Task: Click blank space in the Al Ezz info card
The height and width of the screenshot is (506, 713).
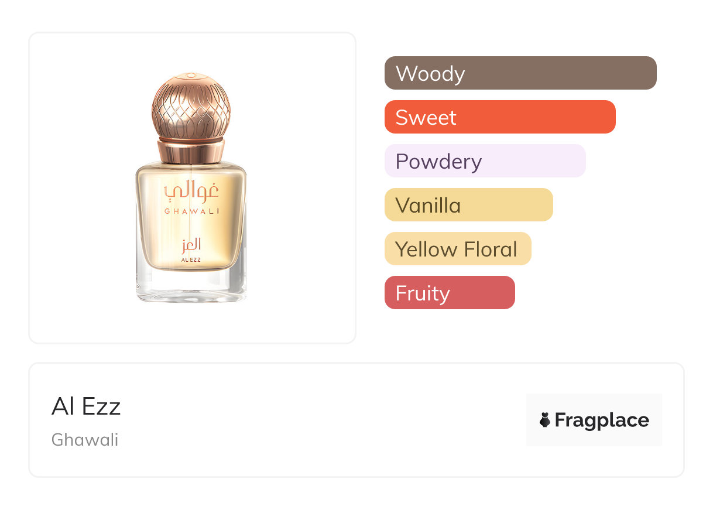Action: (322, 422)
